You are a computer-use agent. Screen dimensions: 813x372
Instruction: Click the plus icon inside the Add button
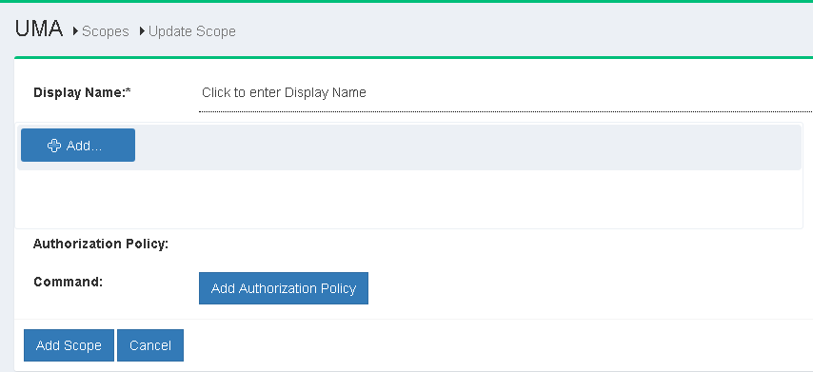coord(54,146)
